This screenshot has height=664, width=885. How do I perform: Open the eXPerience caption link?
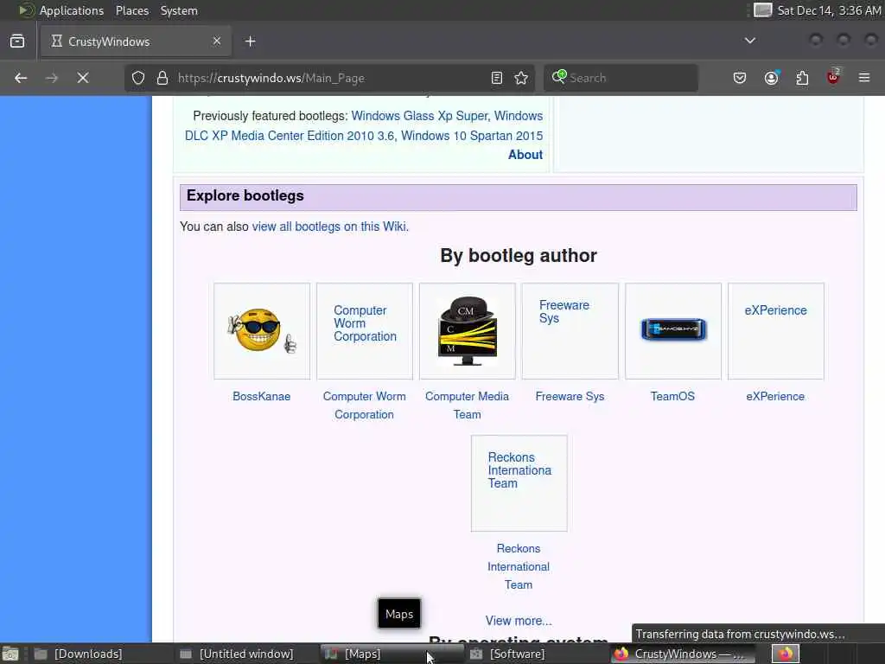coord(775,396)
